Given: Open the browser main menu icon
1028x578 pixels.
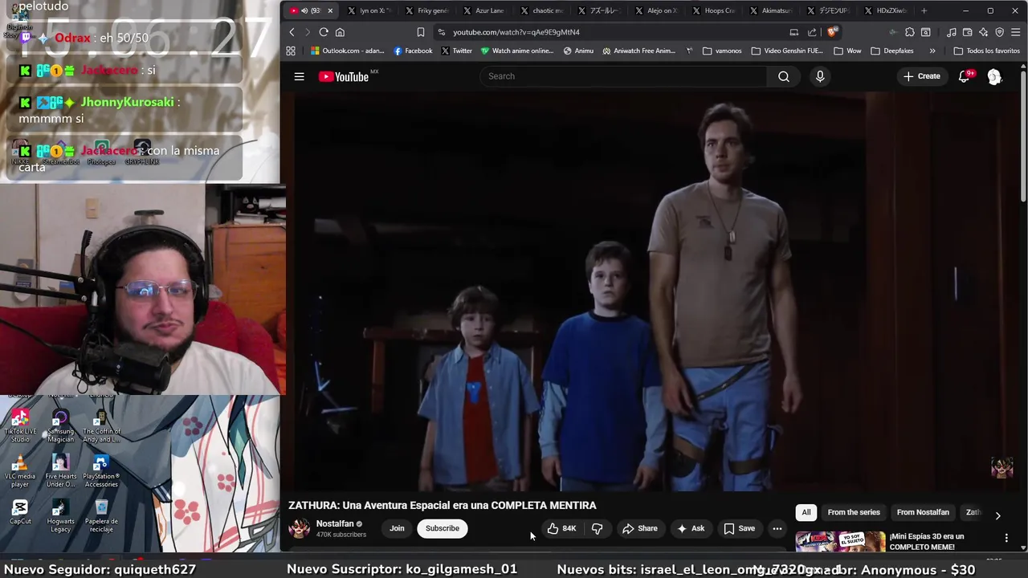Looking at the screenshot, I should point(1015,32).
